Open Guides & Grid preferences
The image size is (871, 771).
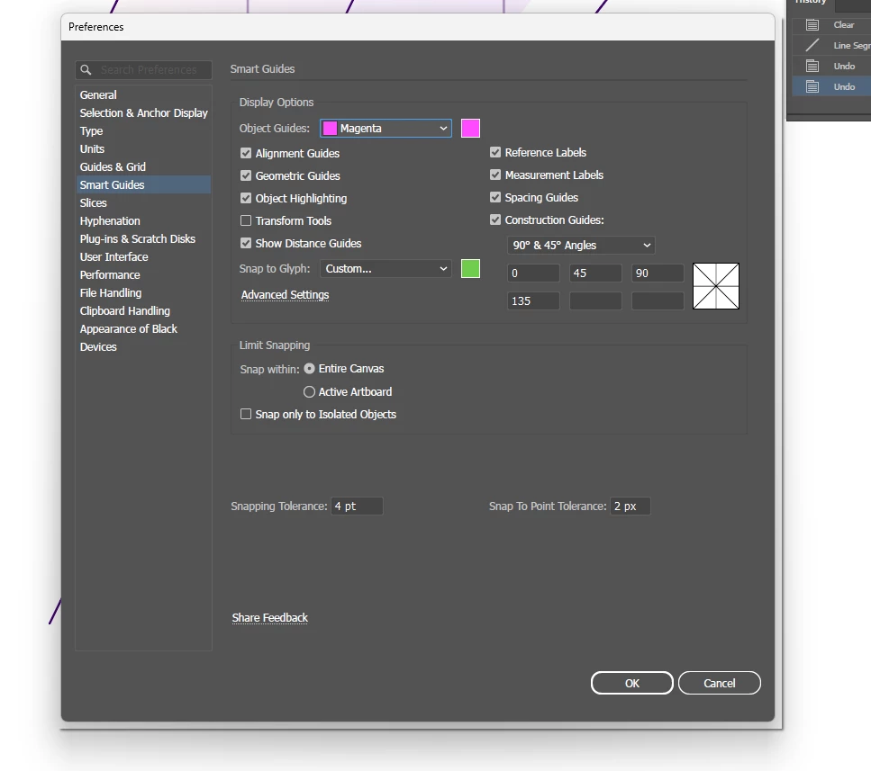coord(113,167)
